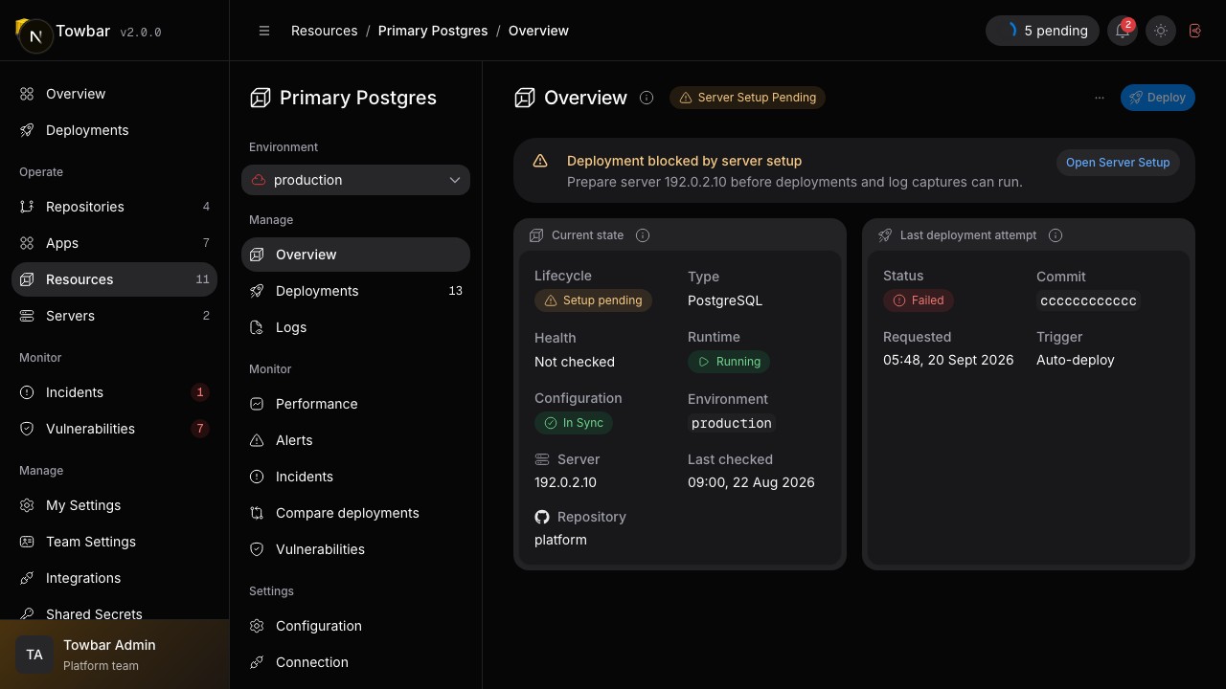
Task: Click the Server Setup Pending badge
Action: pyautogui.click(x=748, y=98)
